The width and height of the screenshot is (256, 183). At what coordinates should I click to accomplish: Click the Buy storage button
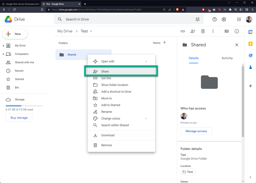[x=19, y=117]
